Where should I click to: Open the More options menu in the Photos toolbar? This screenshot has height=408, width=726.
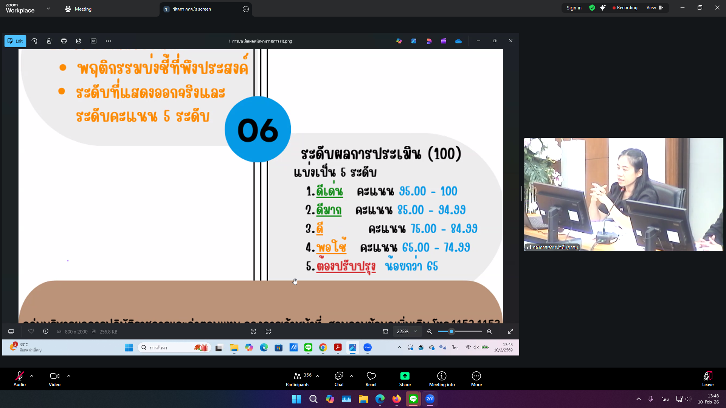[x=109, y=41]
